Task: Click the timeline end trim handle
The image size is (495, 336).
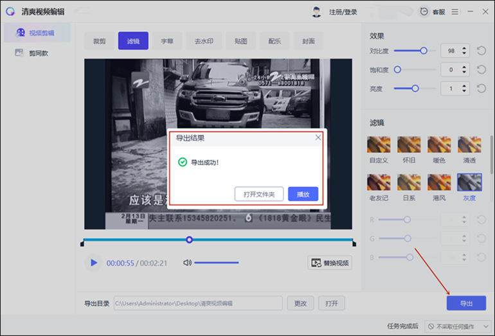Action: [x=354, y=243]
